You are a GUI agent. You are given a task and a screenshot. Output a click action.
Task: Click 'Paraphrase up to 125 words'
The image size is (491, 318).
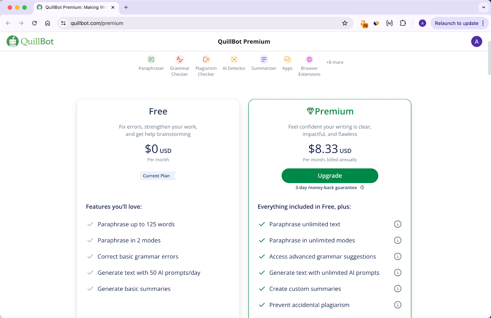[x=136, y=224]
